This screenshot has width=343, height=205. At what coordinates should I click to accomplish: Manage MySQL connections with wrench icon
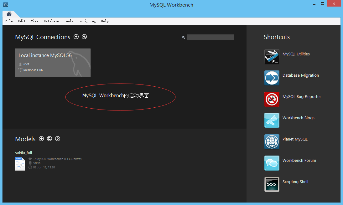[84, 37]
